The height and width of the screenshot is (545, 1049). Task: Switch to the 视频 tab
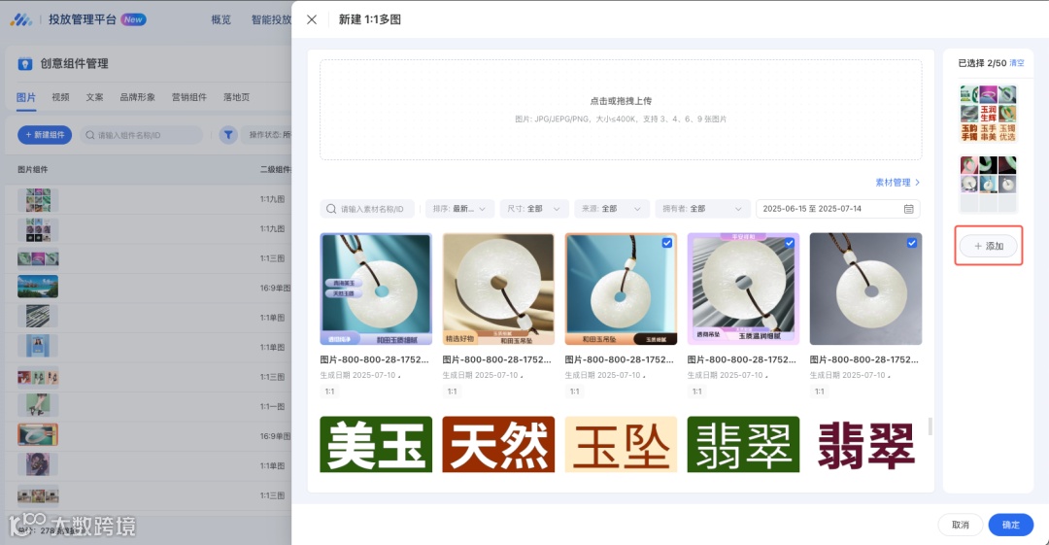(x=61, y=97)
